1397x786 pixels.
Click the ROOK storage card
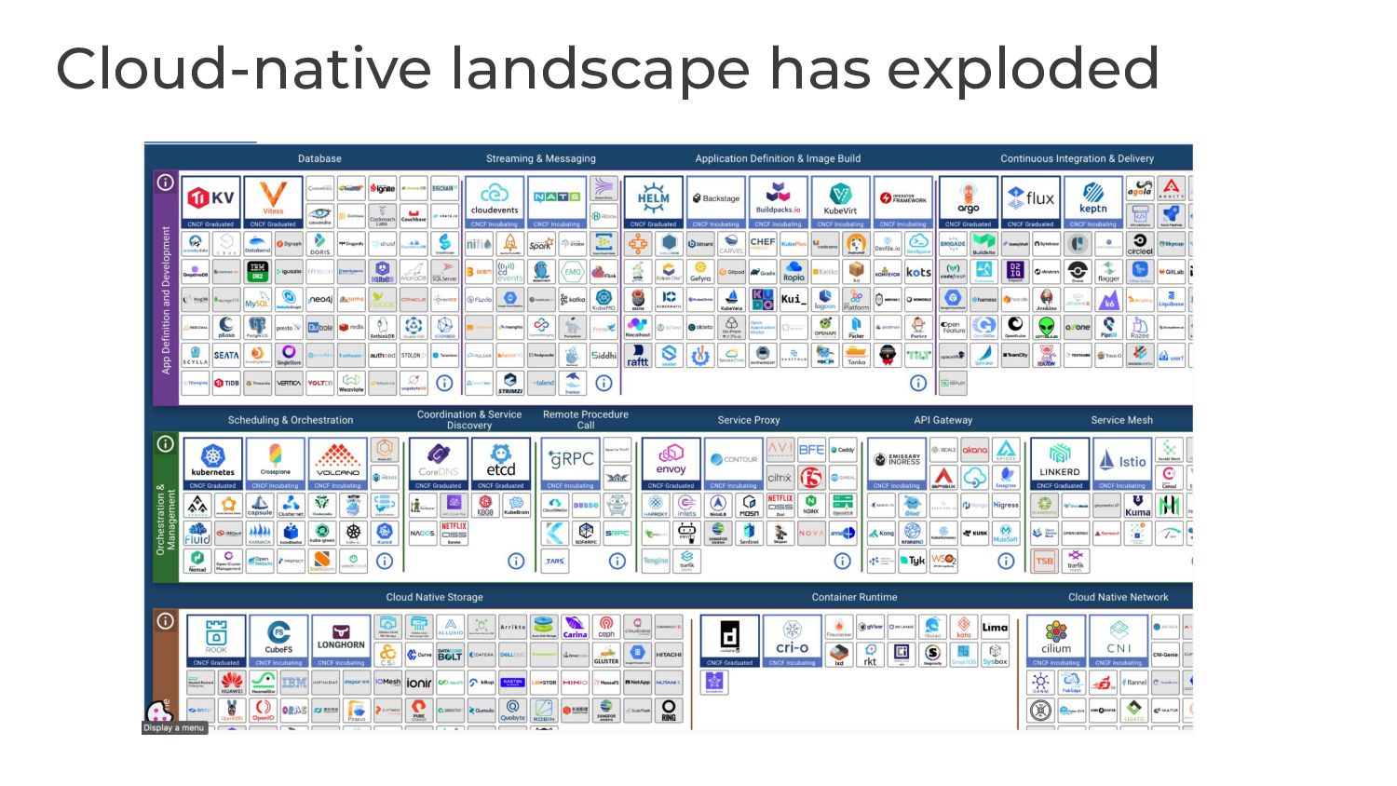(216, 641)
